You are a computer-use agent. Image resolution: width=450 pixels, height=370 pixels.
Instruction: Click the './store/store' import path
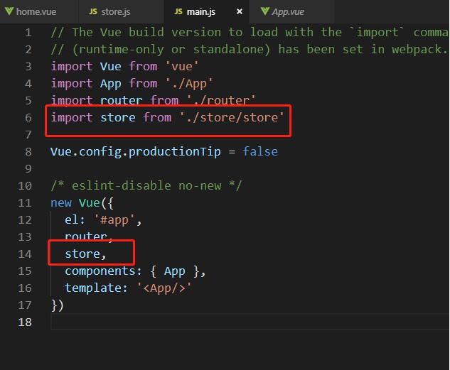click(232, 117)
